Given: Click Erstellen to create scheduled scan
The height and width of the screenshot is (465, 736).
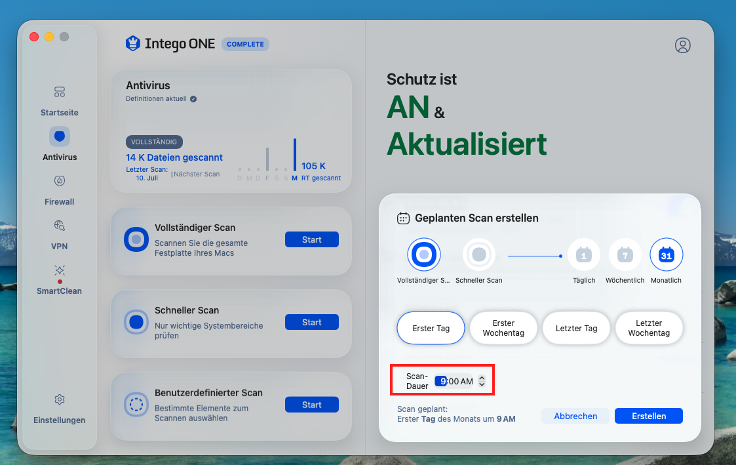Looking at the screenshot, I should pos(649,416).
